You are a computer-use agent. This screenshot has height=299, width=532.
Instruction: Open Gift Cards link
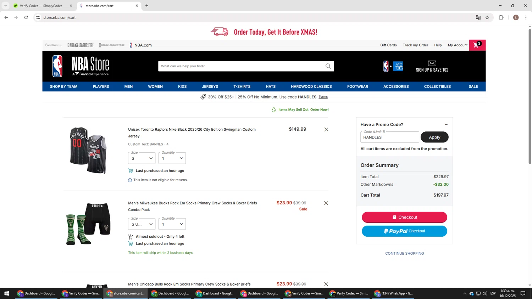pos(388,45)
